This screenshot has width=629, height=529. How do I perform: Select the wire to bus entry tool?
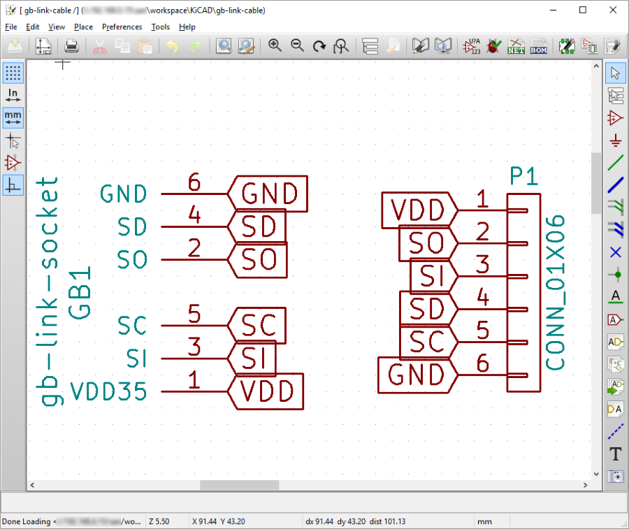coord(615,207)
